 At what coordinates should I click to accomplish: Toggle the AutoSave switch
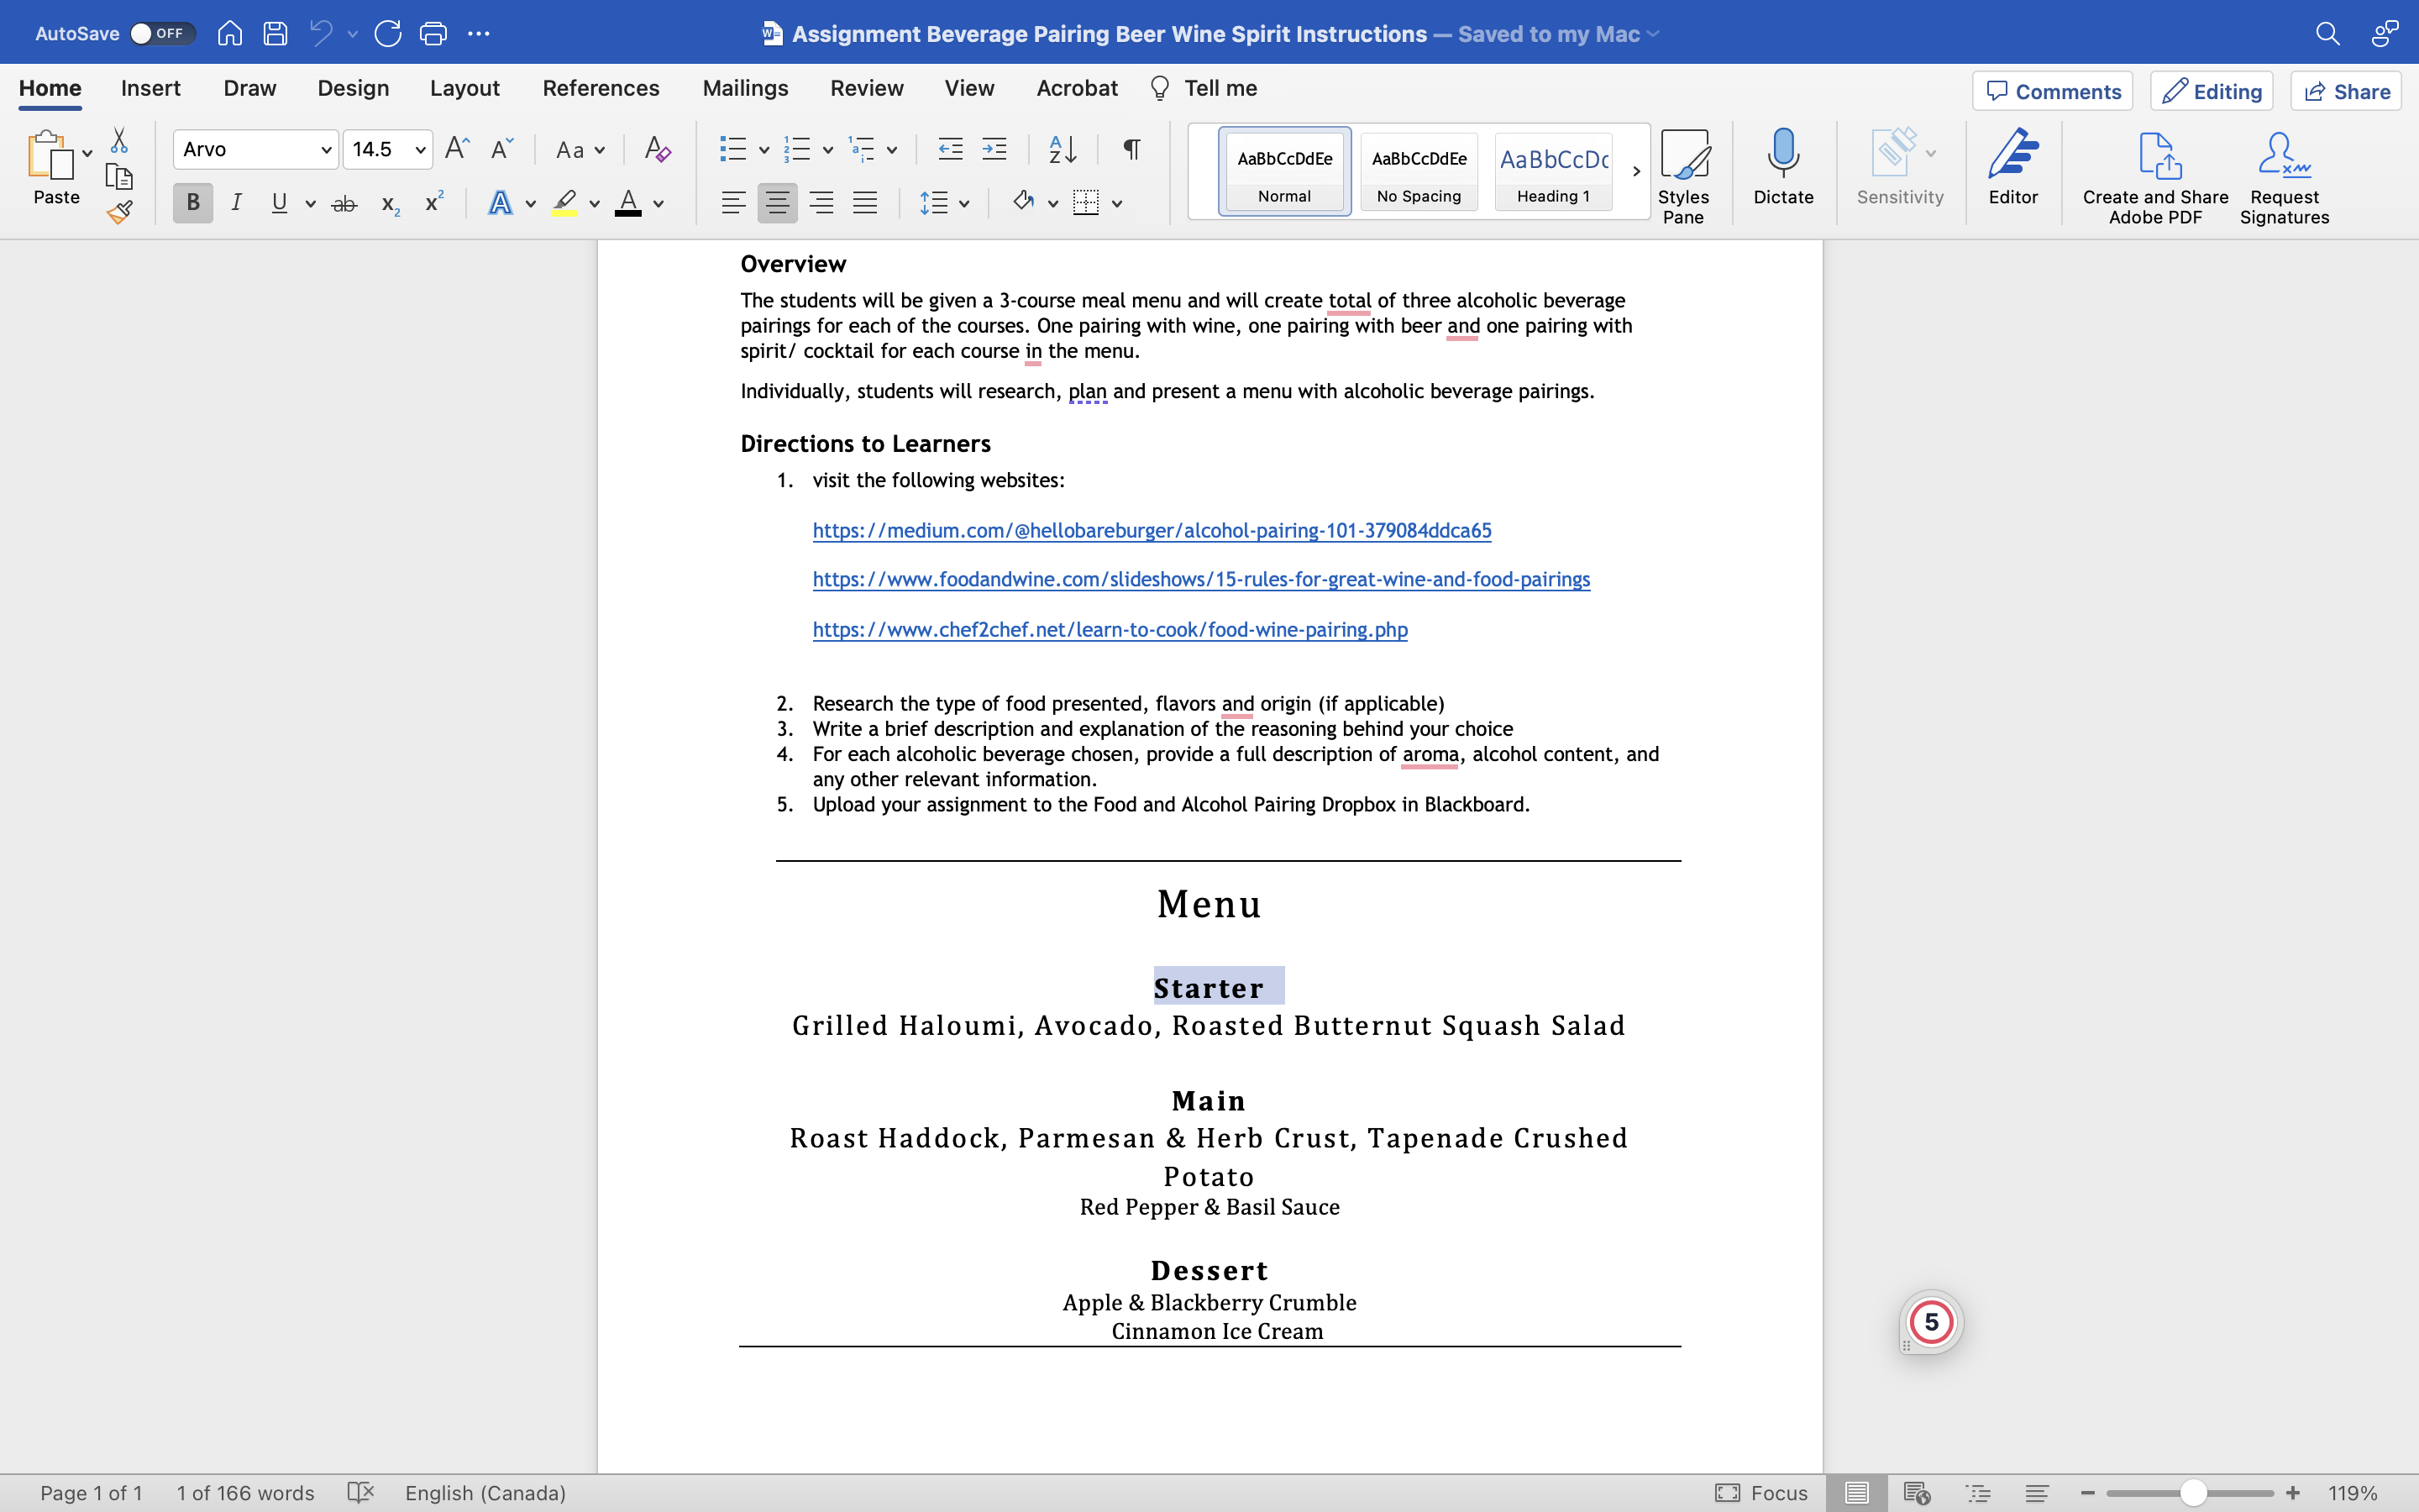(160, 34)
